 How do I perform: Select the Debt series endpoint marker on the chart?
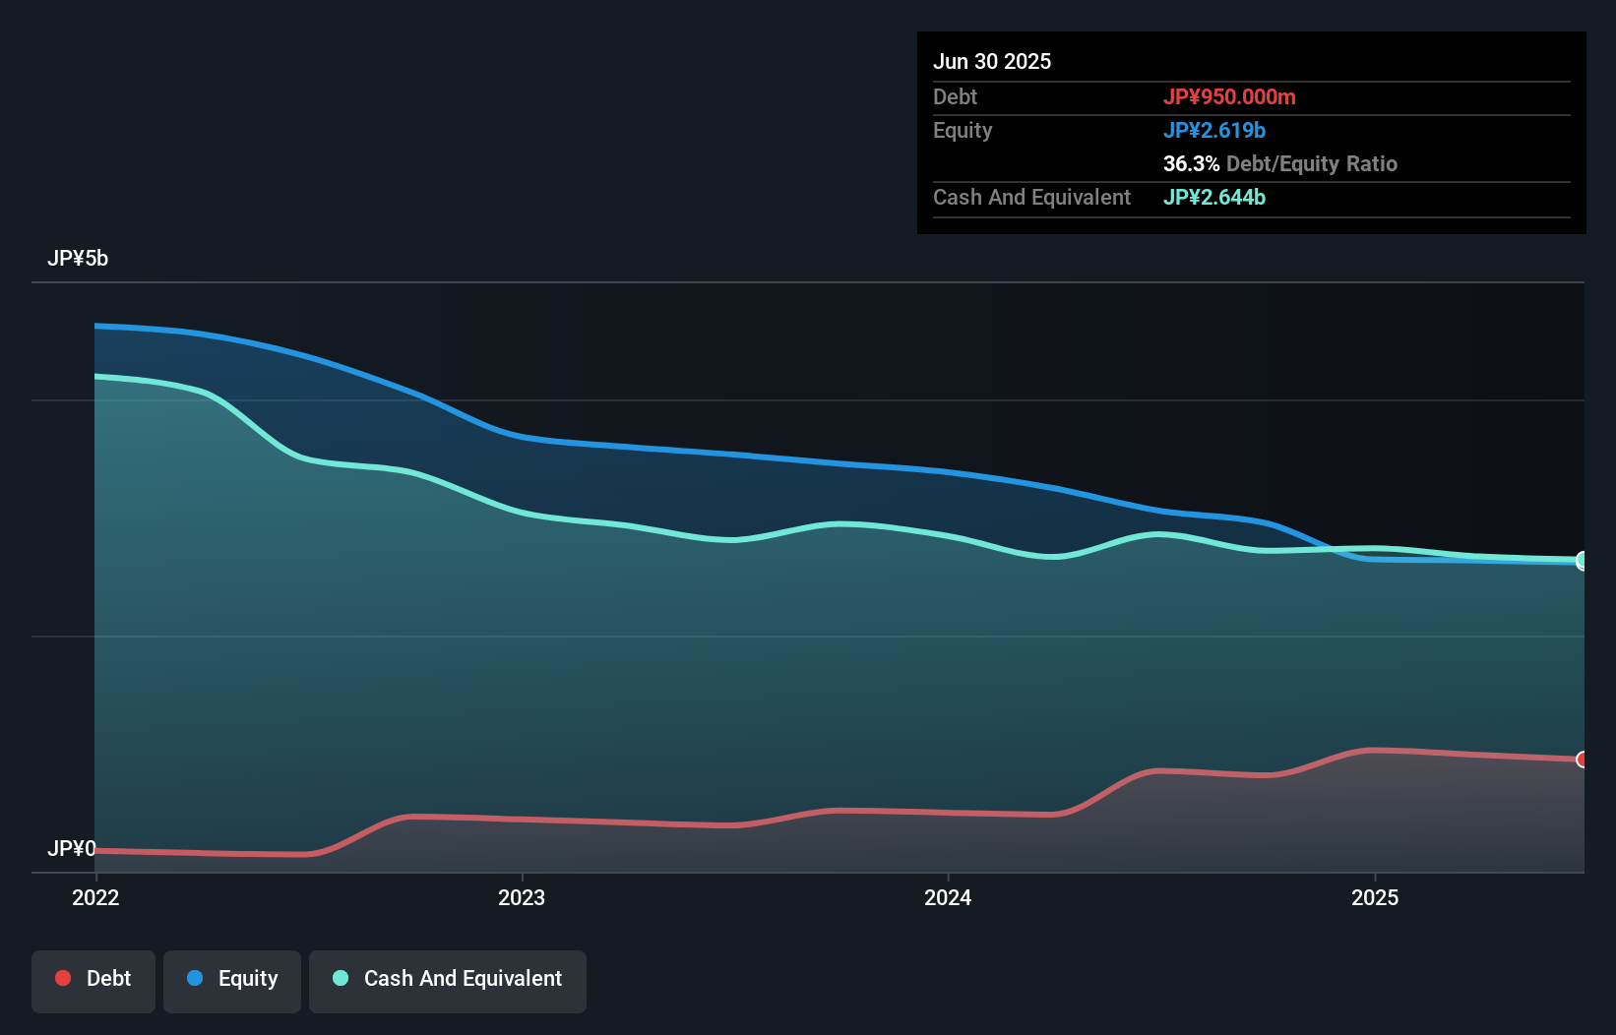point(1582,760)
